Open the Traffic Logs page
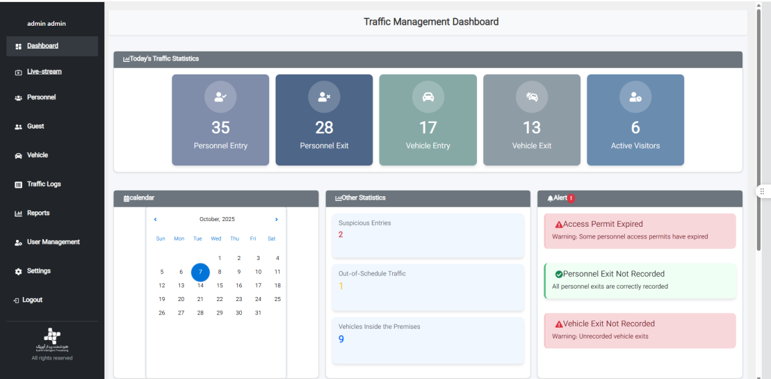The image size is (771, 379). (44, 184)
